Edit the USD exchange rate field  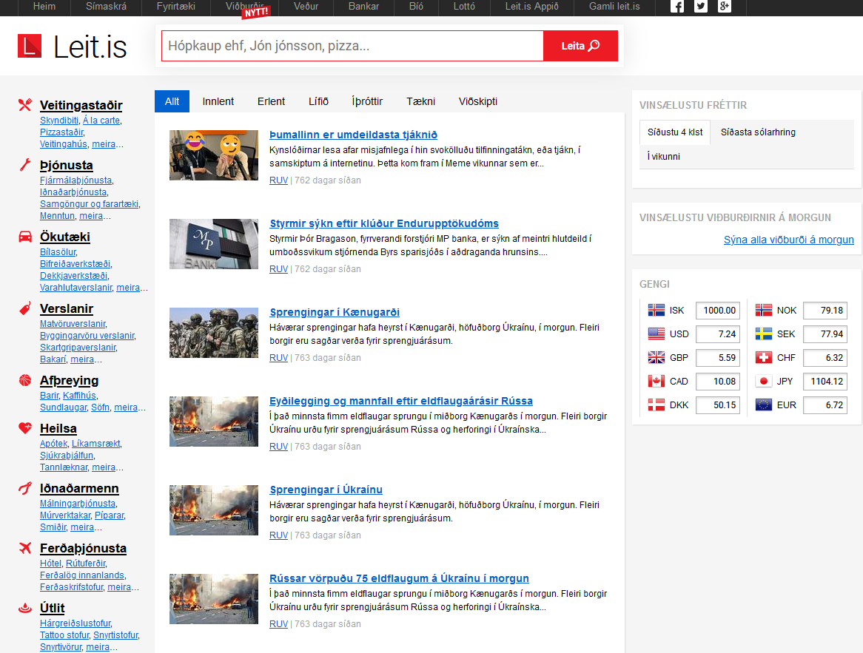point(717,334)
